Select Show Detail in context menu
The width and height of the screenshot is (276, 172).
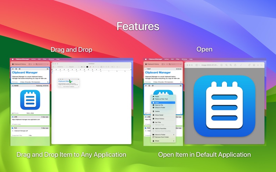pos(163,115)
